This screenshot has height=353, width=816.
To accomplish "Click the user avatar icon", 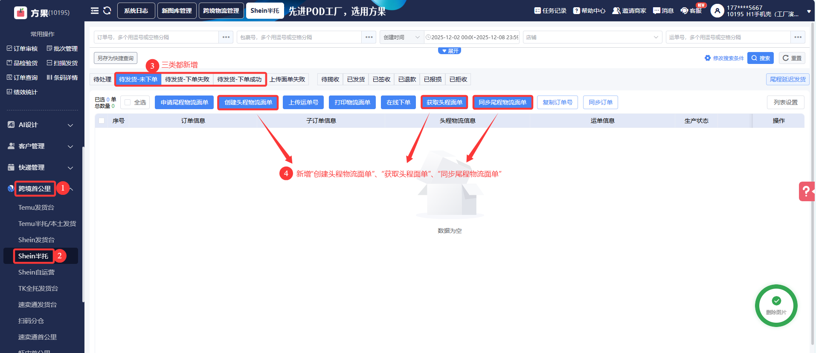I will click(717, 11).
